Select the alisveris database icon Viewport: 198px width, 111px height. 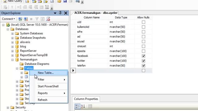(x=17, y=42)
